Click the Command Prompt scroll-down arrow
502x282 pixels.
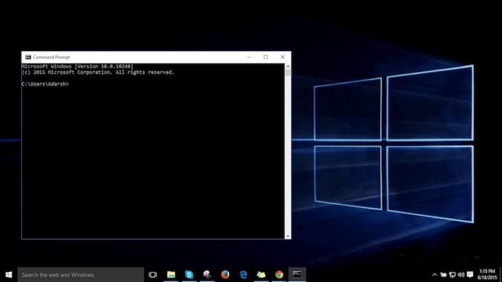tap(288, 236)
